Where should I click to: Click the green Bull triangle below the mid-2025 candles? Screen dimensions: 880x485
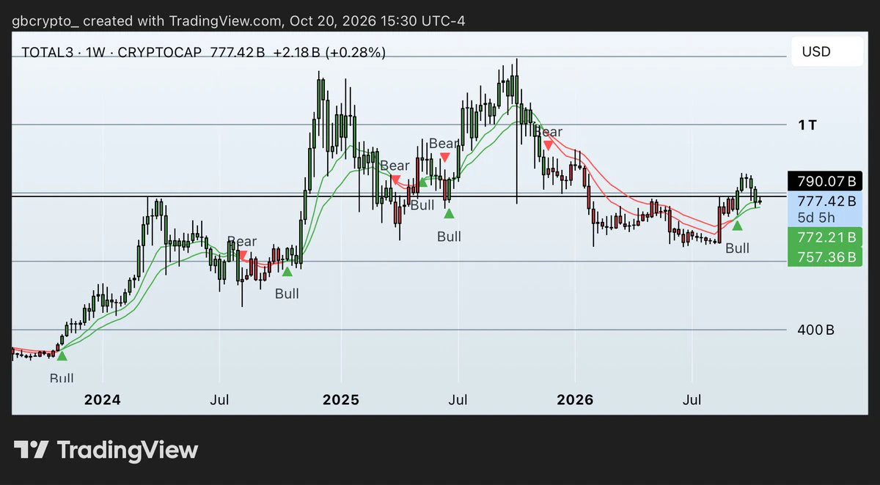[450, 212]
